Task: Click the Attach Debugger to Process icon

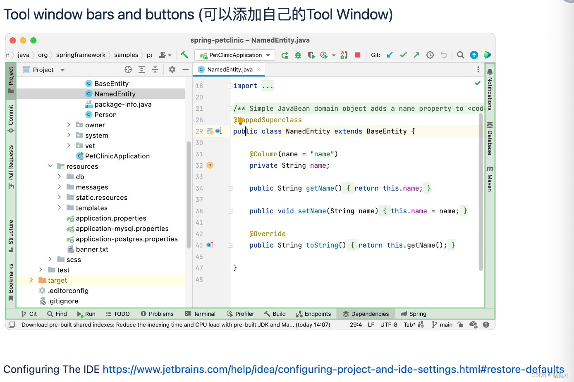Action: click(x=344, y=55)
